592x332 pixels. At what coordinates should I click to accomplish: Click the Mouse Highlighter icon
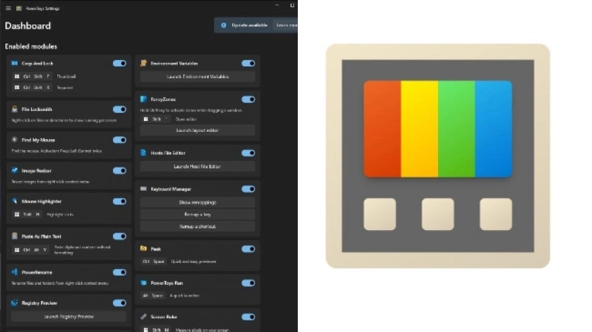click(15, 201)
